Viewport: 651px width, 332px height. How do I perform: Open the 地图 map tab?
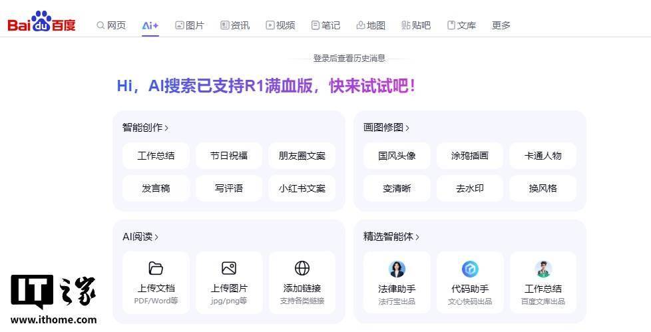(371, 25)
